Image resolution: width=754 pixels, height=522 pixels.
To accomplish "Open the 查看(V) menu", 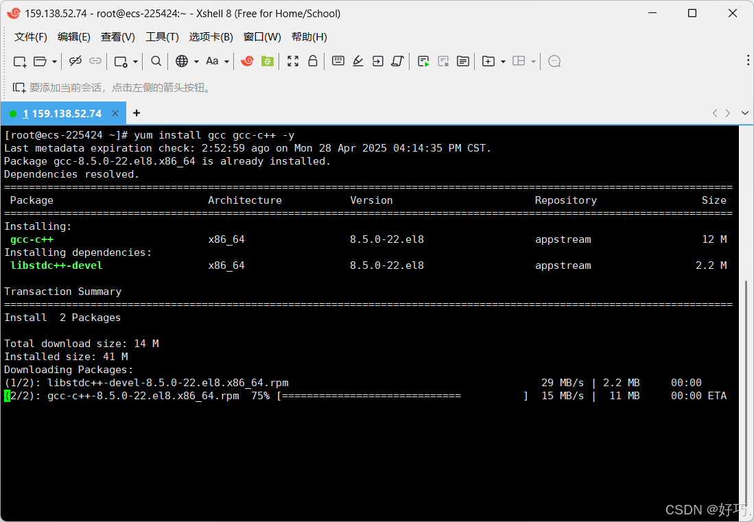I will point(118,37).
